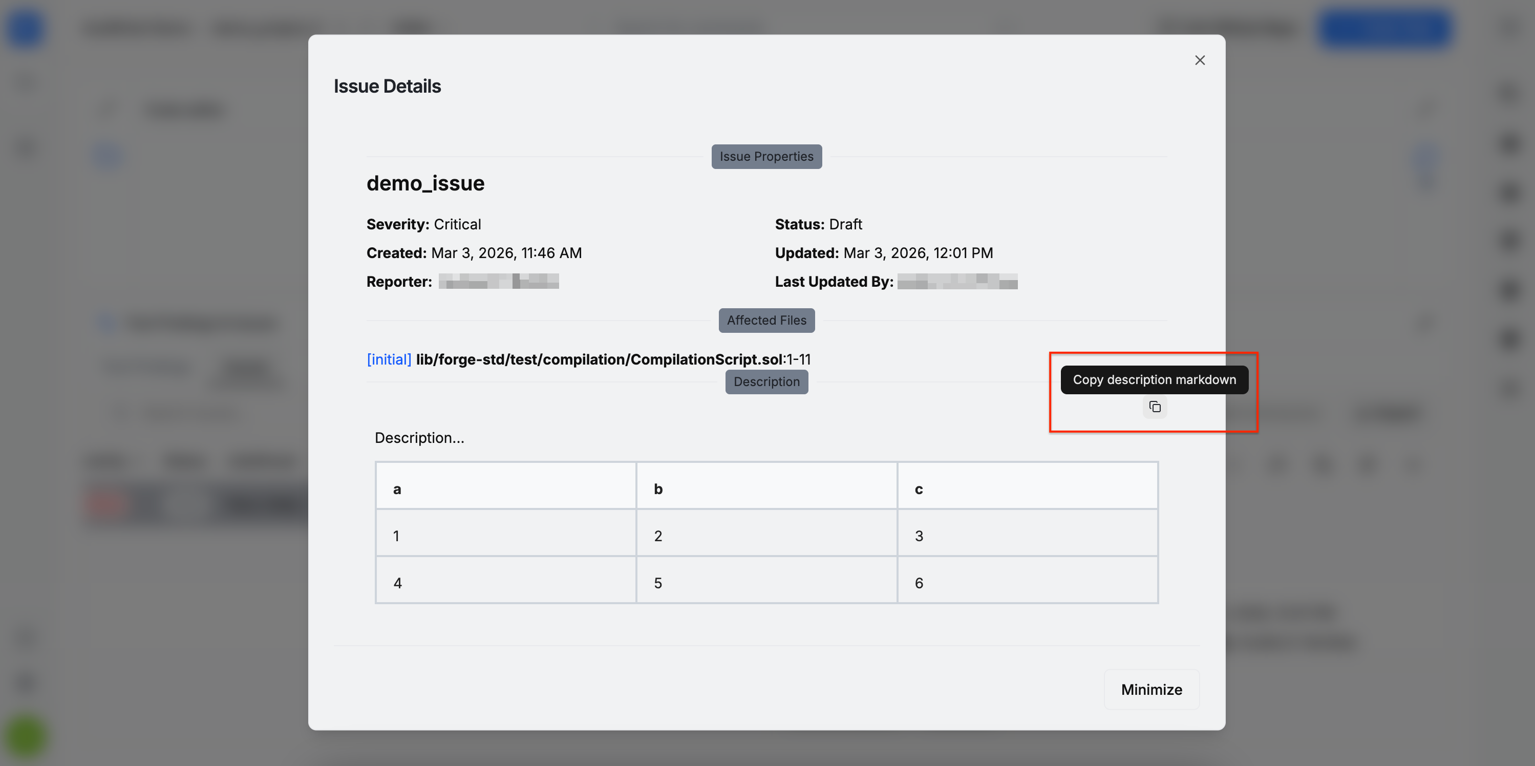This screenshot has height=766, width=1535.
Task: Click the demo_issue title
Action: pos(425,184)
